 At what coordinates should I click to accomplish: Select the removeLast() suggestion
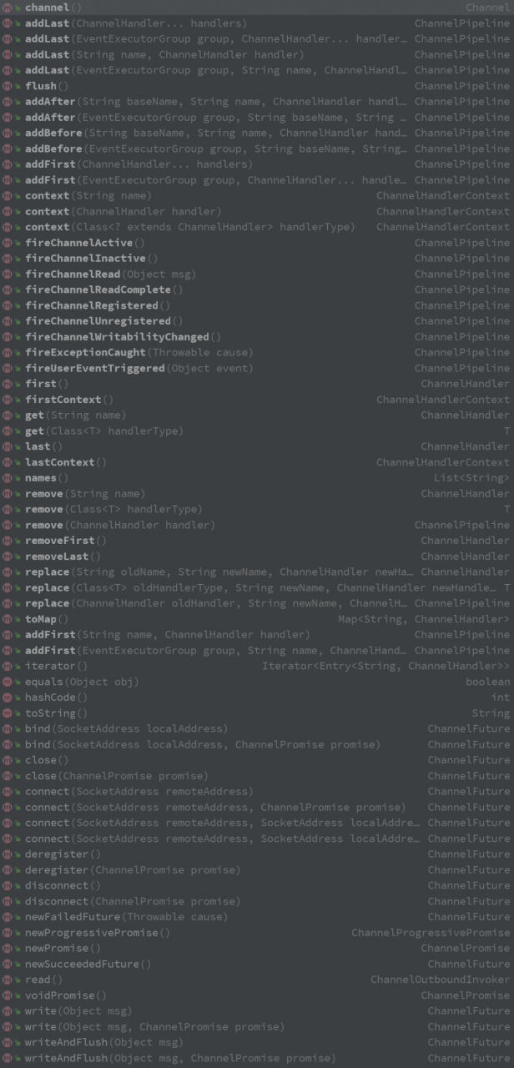click(63, 557)
